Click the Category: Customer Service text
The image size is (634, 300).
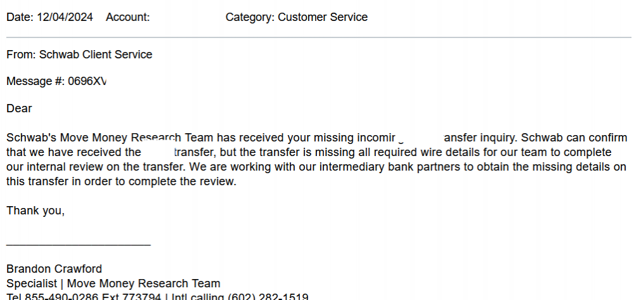[296, 17]
